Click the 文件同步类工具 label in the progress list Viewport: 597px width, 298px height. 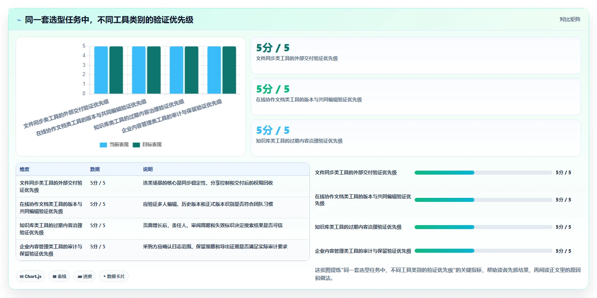point(356,173)
